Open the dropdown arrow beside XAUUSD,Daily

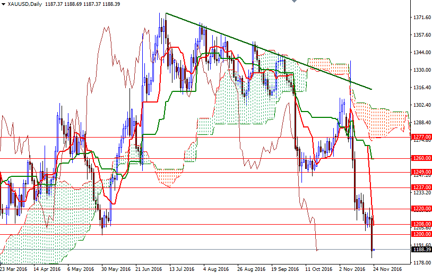coord(3,4)
